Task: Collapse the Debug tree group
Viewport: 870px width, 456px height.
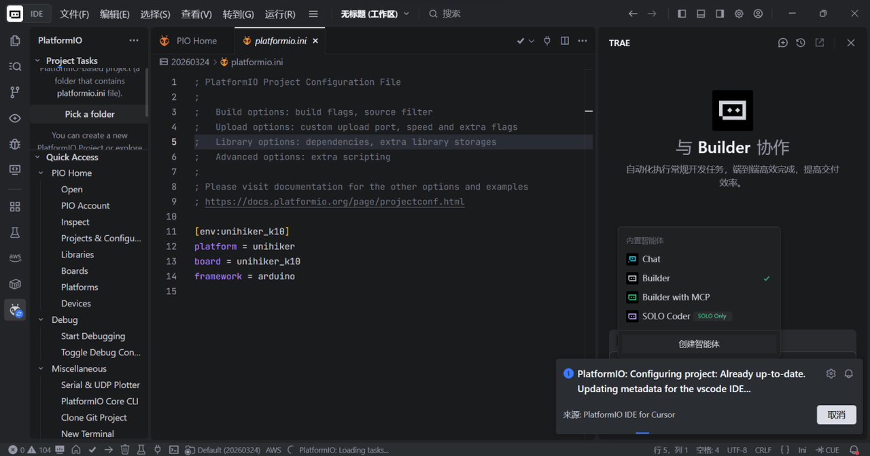Action: click(41, 320)
